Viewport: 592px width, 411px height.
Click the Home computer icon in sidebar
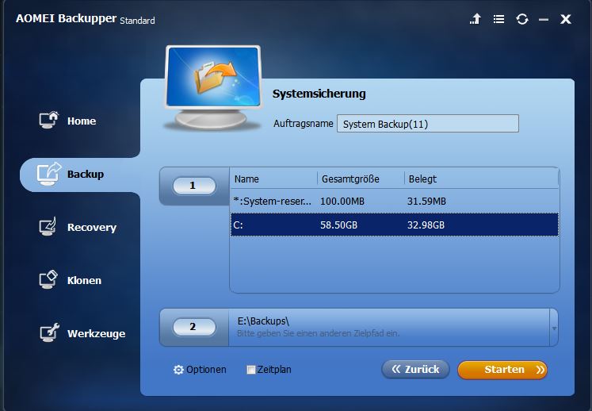coord(49,121)
